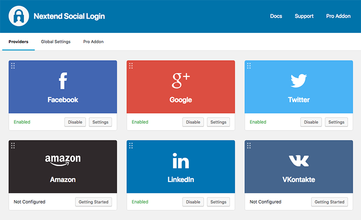361x220 pixels.
Task: Grab the drag handle on Facebook card
Action: pos(13,66)
